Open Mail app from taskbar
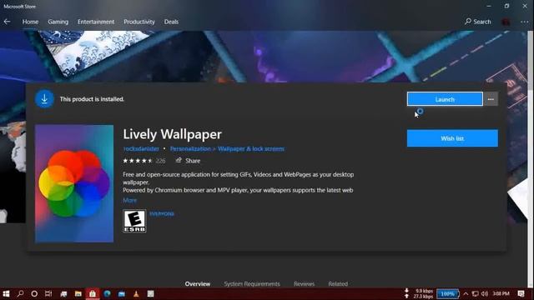 (122, 294)
